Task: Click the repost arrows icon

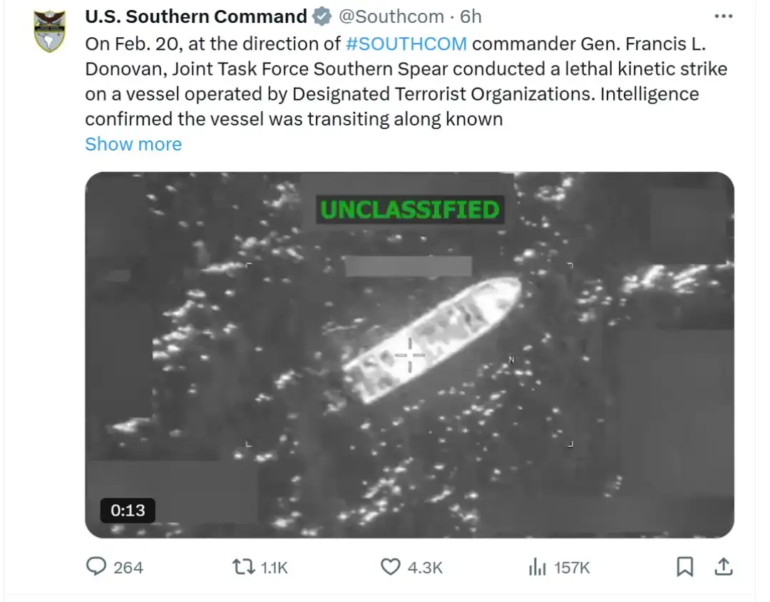Action: 242,567
